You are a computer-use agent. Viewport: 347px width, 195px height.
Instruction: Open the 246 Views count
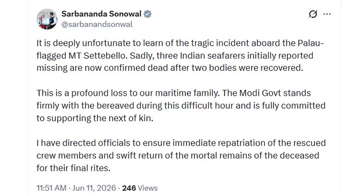tap(140, 188)
